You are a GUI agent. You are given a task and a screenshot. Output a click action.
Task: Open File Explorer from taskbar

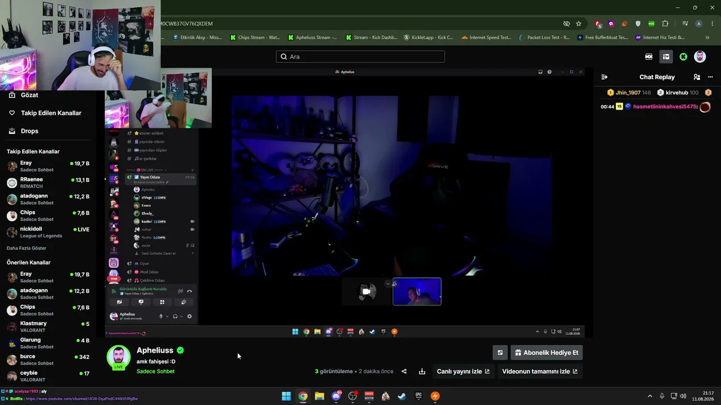click(319, 396)
